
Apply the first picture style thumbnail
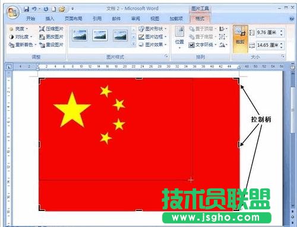(x=80, y=35)
